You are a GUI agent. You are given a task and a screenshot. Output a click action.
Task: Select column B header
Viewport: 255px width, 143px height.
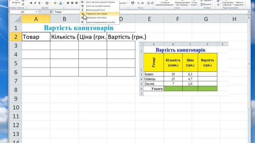[65, 19]
